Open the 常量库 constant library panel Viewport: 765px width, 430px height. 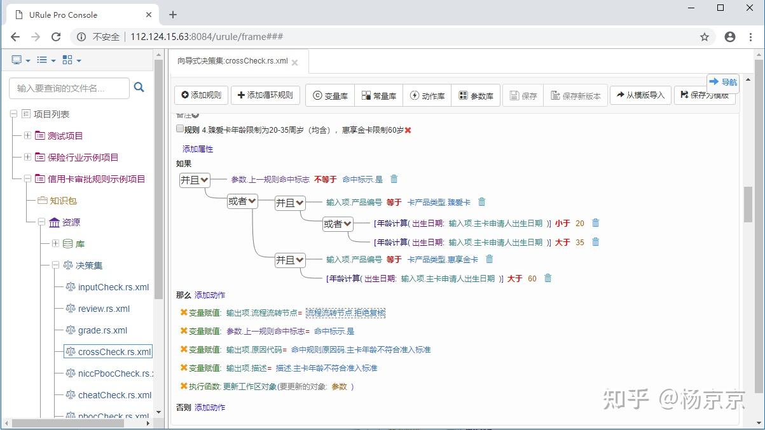click(x=379, y=95)
